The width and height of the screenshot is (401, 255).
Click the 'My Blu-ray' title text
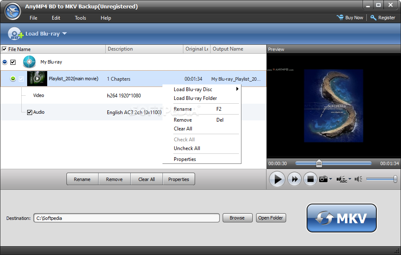click(x=51, y=62)
